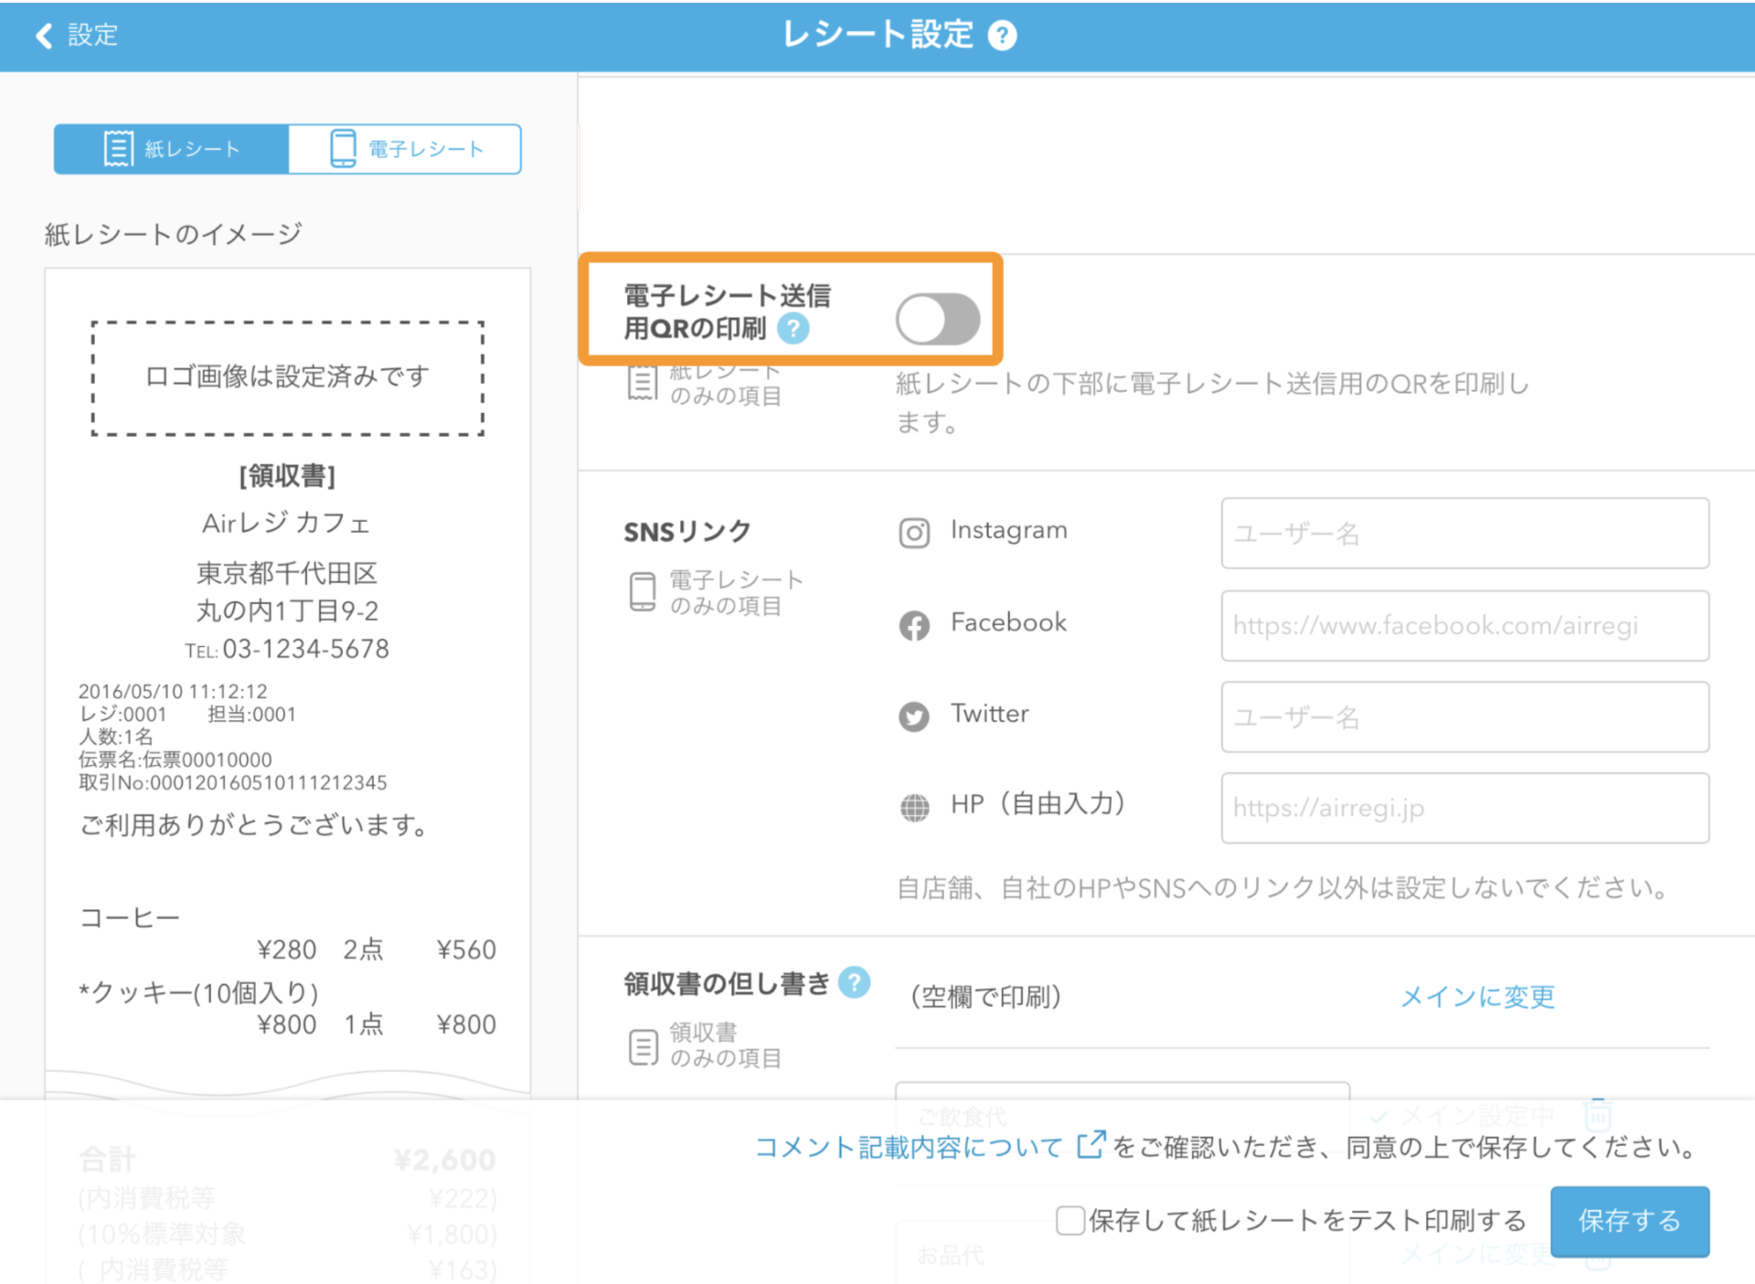
Task: Open help icon next to 用QRの印刷
Action: (x=793, y=328)
